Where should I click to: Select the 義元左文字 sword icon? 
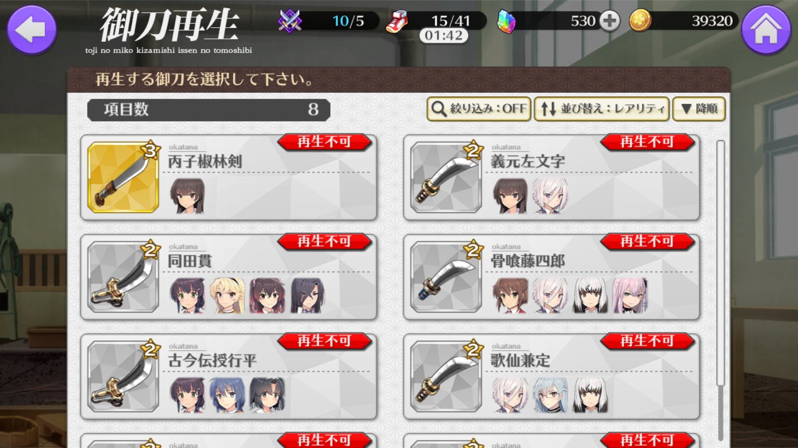pos(446,178)
